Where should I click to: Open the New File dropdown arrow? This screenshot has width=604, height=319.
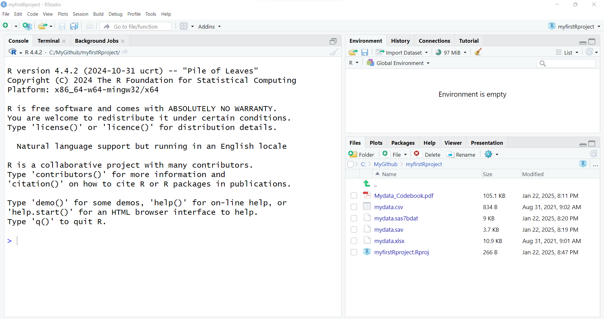[16, 27]
